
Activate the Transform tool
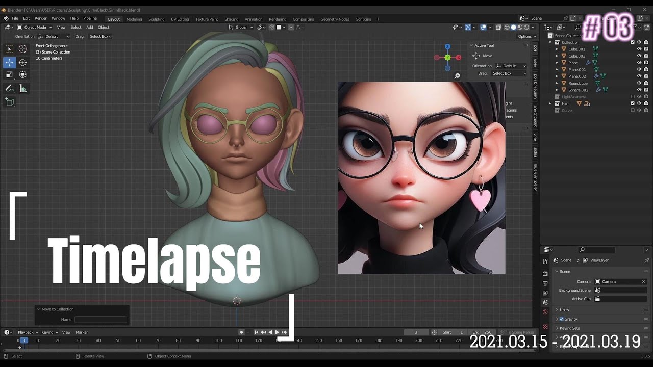23,74
